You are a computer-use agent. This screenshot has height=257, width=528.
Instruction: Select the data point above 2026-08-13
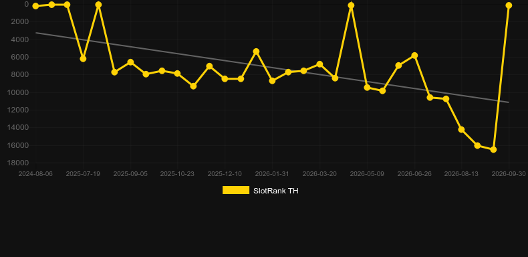(x=461, y=130)
